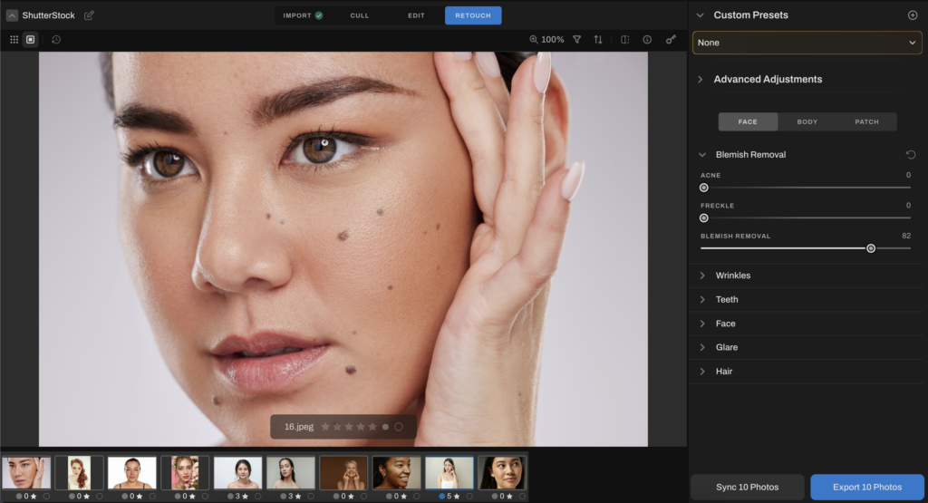928x503 pixels.
Task: Open the edit history icon
Action: tap(56, 40)
